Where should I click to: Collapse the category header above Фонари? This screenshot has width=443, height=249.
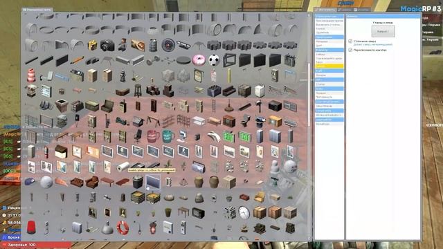(x=329, y=71)
